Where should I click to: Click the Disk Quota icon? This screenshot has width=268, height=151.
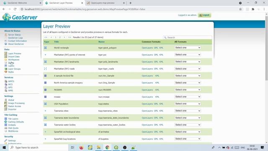click(x=6, y=128)
